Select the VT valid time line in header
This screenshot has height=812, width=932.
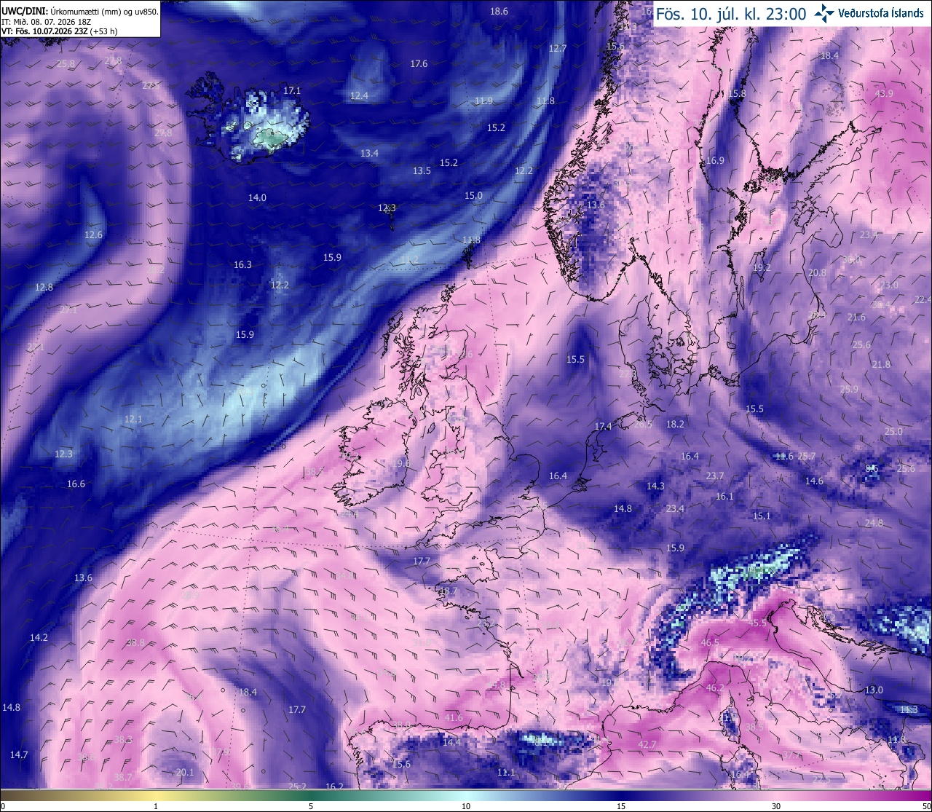point(60,31)
